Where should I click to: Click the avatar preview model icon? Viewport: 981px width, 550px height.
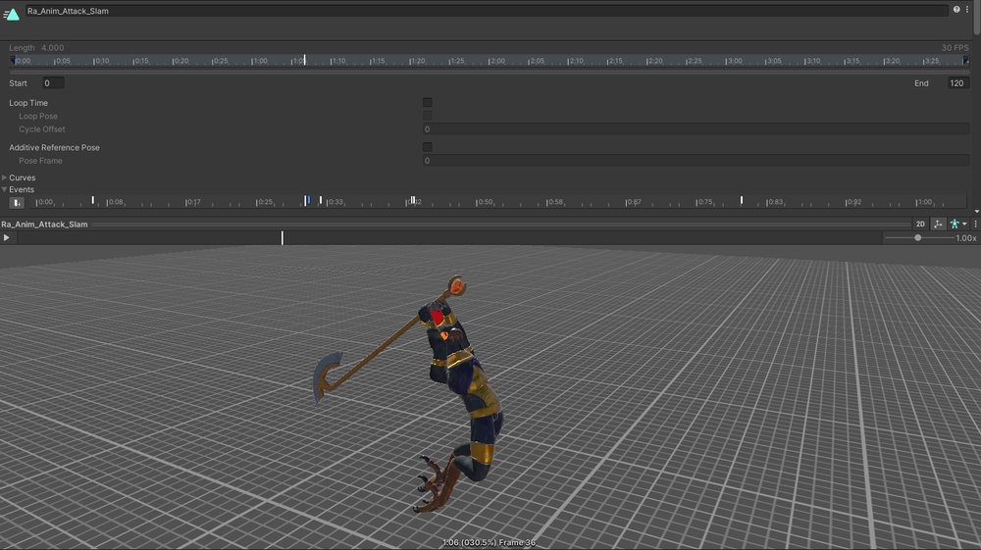pos(955,224)
